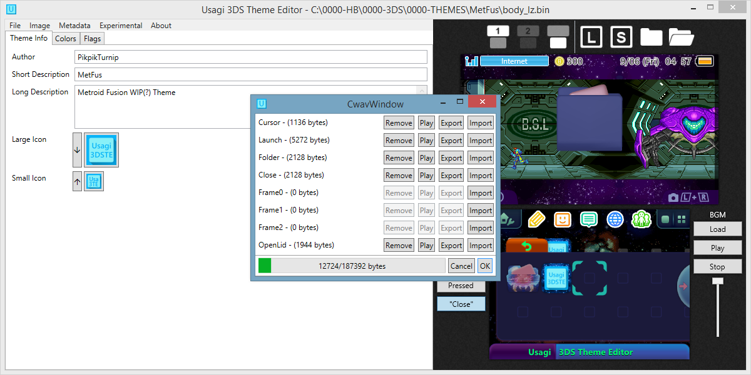Screen dimensions: 751x375
Task: Click the L icon in preview toolbar
Action: (x=591, y=37)
